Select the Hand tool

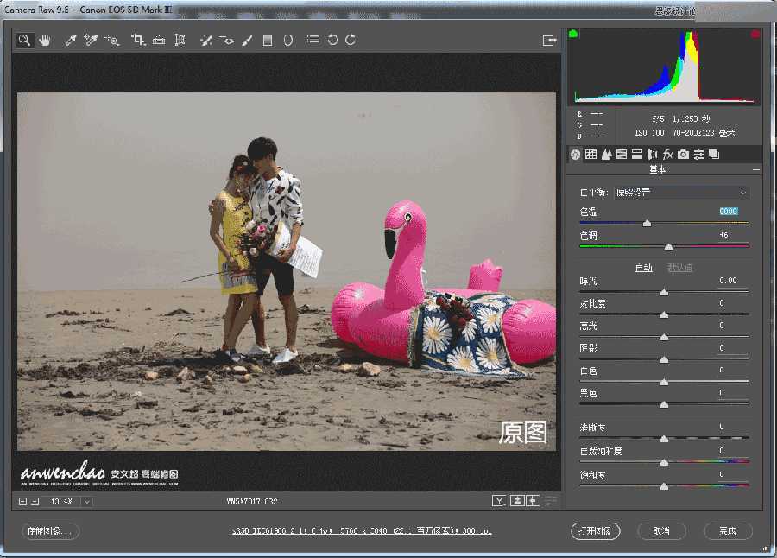(44, 39)
